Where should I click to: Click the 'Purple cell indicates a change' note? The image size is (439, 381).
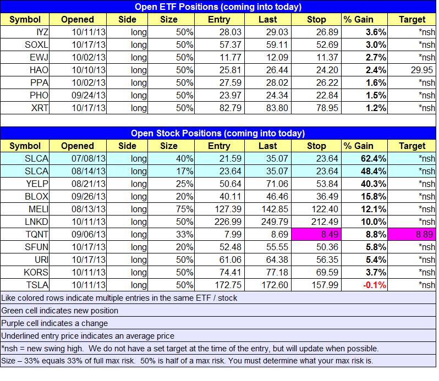coord(218,323)
